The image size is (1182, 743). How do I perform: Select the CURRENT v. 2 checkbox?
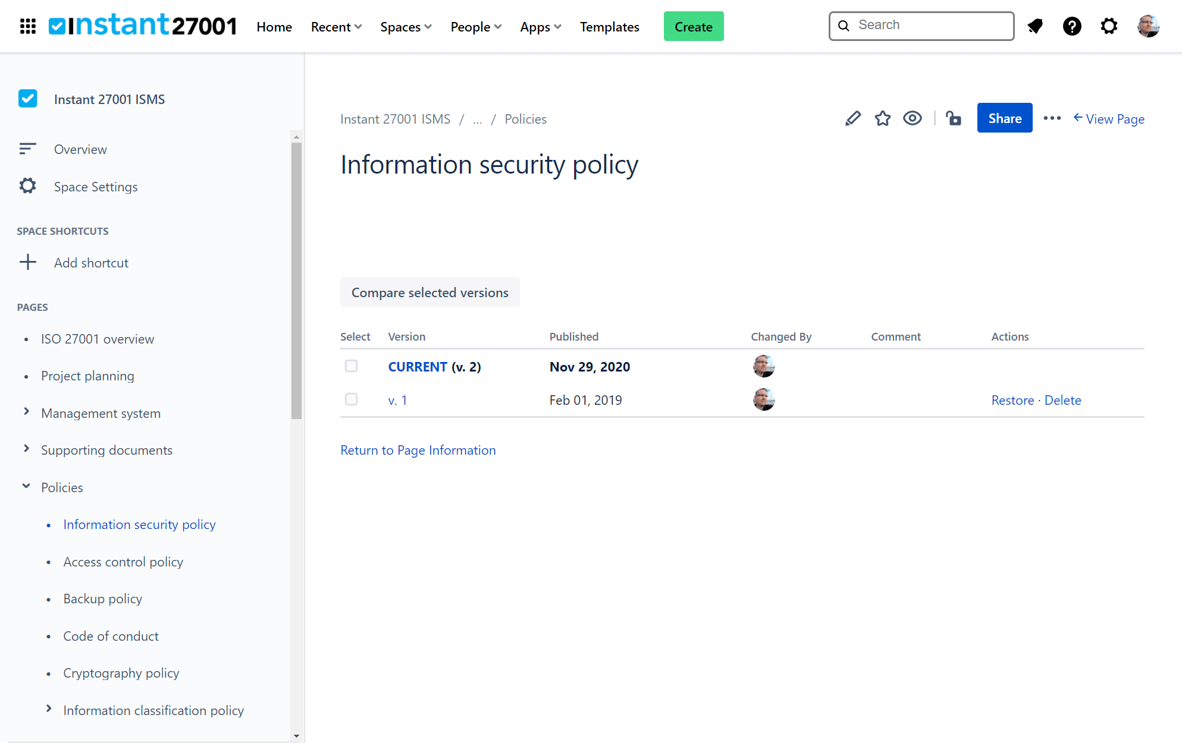point(351,366)
